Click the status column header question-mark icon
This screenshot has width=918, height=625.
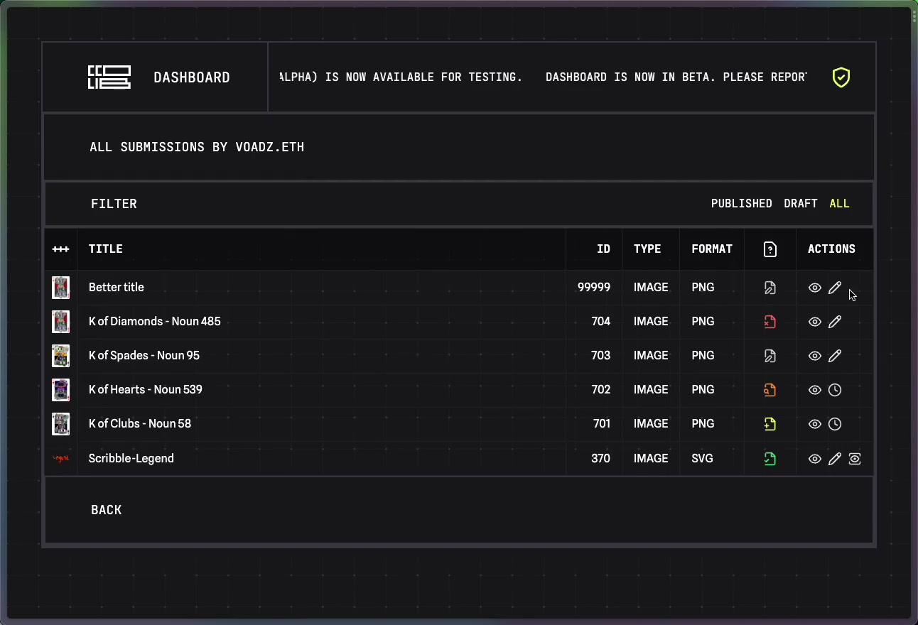pyautogui.click(x=769, y=249)
